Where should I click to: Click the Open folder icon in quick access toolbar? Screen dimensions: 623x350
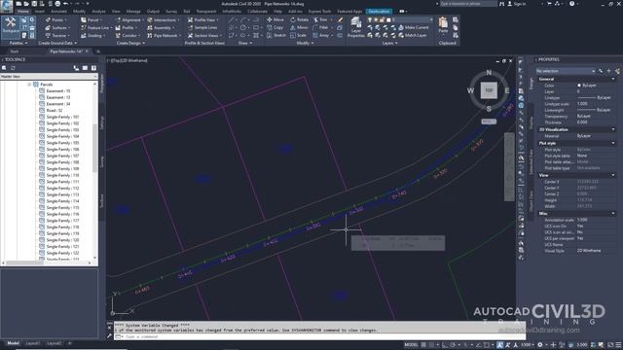tap(26, 4)
